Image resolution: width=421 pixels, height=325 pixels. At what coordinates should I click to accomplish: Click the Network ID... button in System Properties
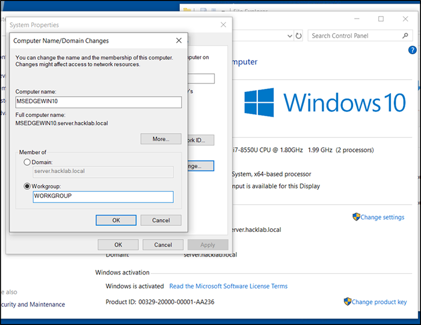click(x=201, y=140)
